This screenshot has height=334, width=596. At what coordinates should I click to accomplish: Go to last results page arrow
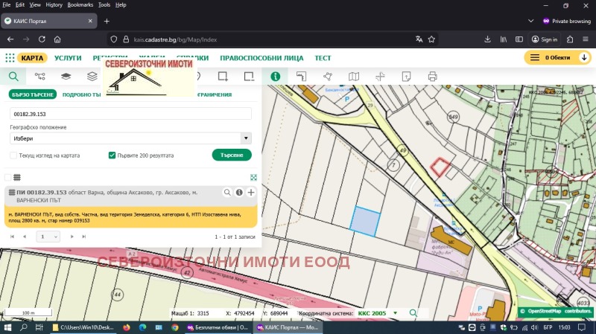(83, 237)
